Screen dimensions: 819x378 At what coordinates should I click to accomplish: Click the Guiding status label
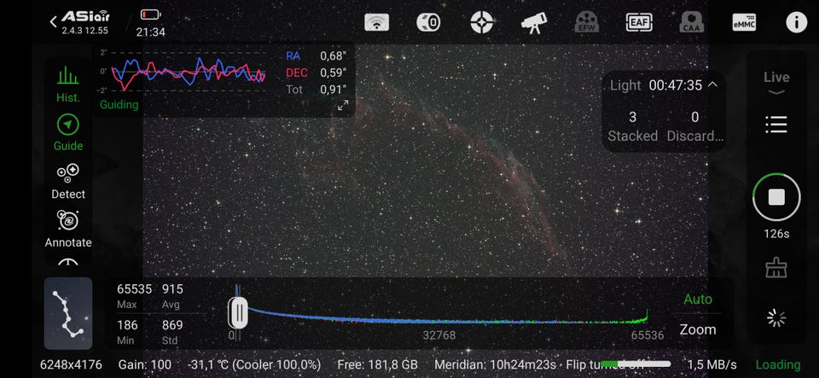119,105
